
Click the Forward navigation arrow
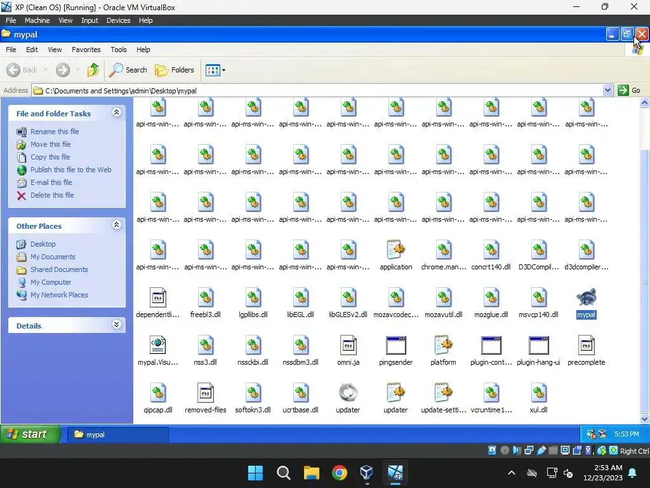[x=63, y=70]
